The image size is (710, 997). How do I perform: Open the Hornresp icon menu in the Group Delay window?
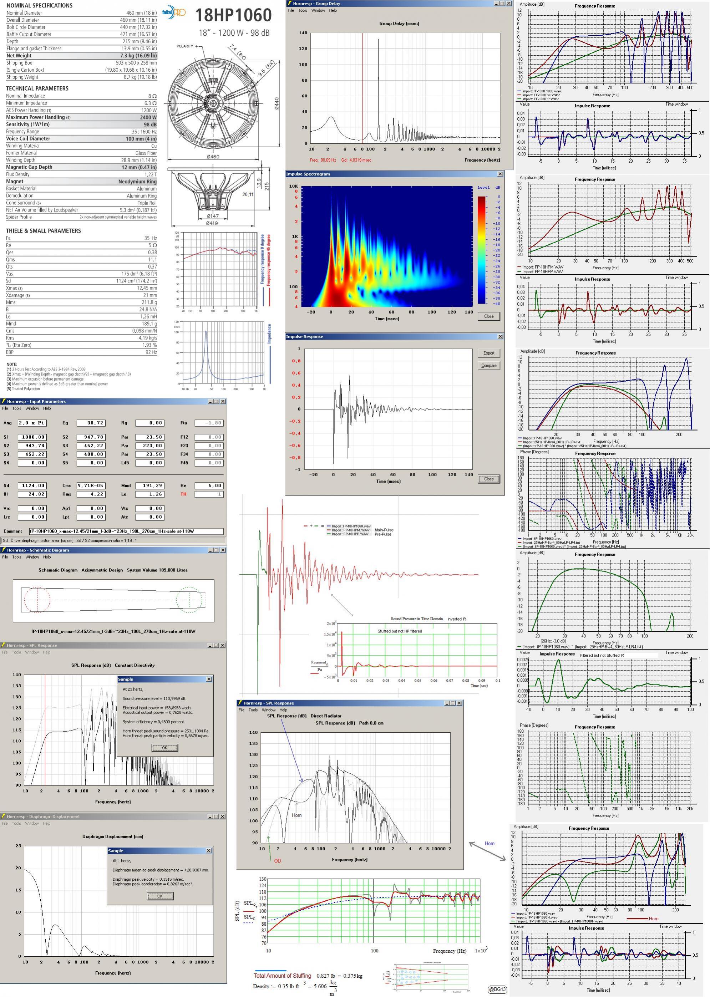[x=289, y=4]
